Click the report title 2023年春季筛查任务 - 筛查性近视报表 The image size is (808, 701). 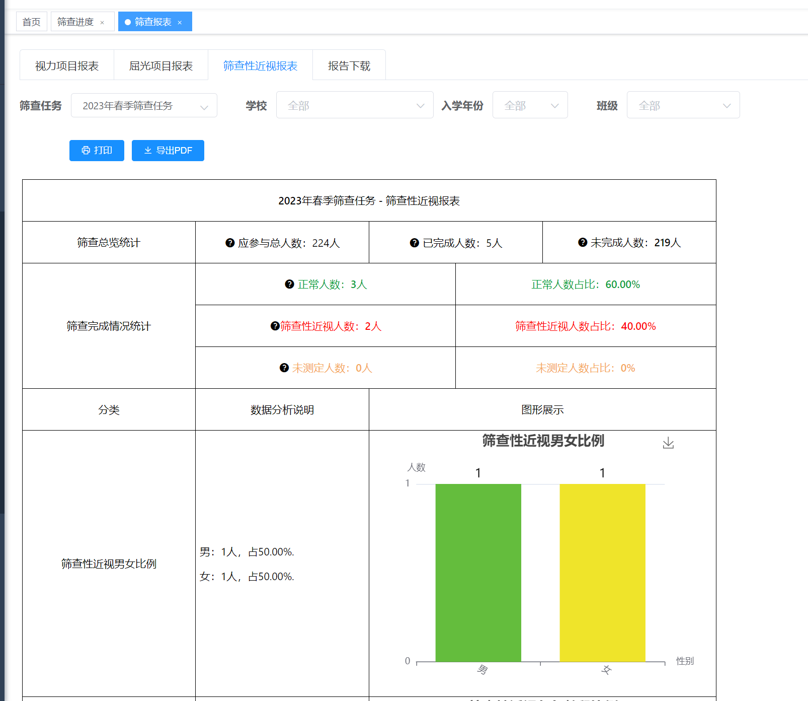[369, 200]
